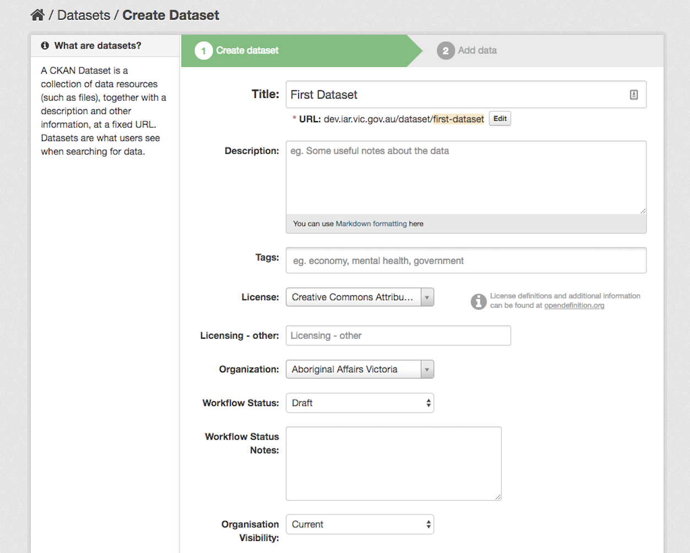Open the Organization dropdown

(x=427, y=369)
